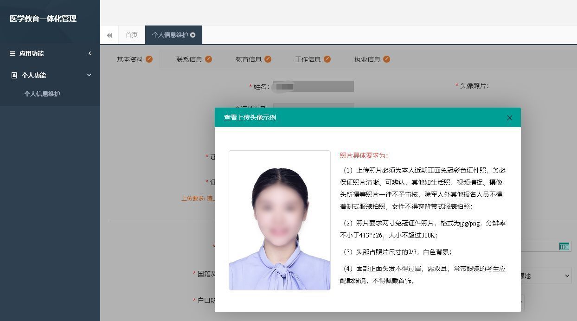This screenshot has height=321, width=577.
Task: Switch to the 首页 tab
Action: pos(132,35)
